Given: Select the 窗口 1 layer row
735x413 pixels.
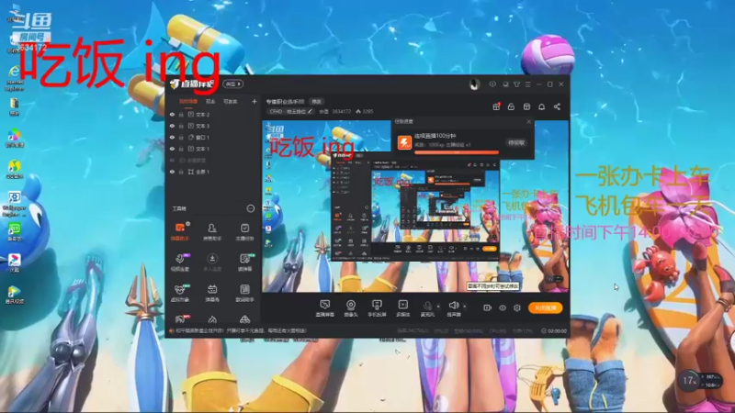Looking at the screenshot, I should 213,137.
